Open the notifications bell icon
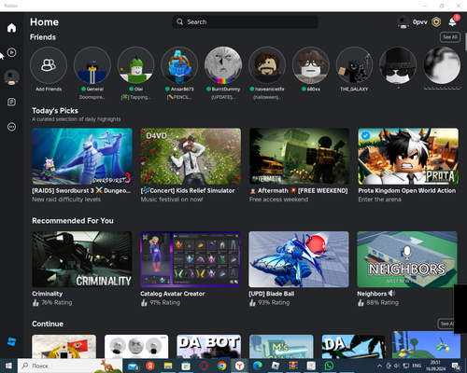Screen dimensions: 467x373 [453, 21]
